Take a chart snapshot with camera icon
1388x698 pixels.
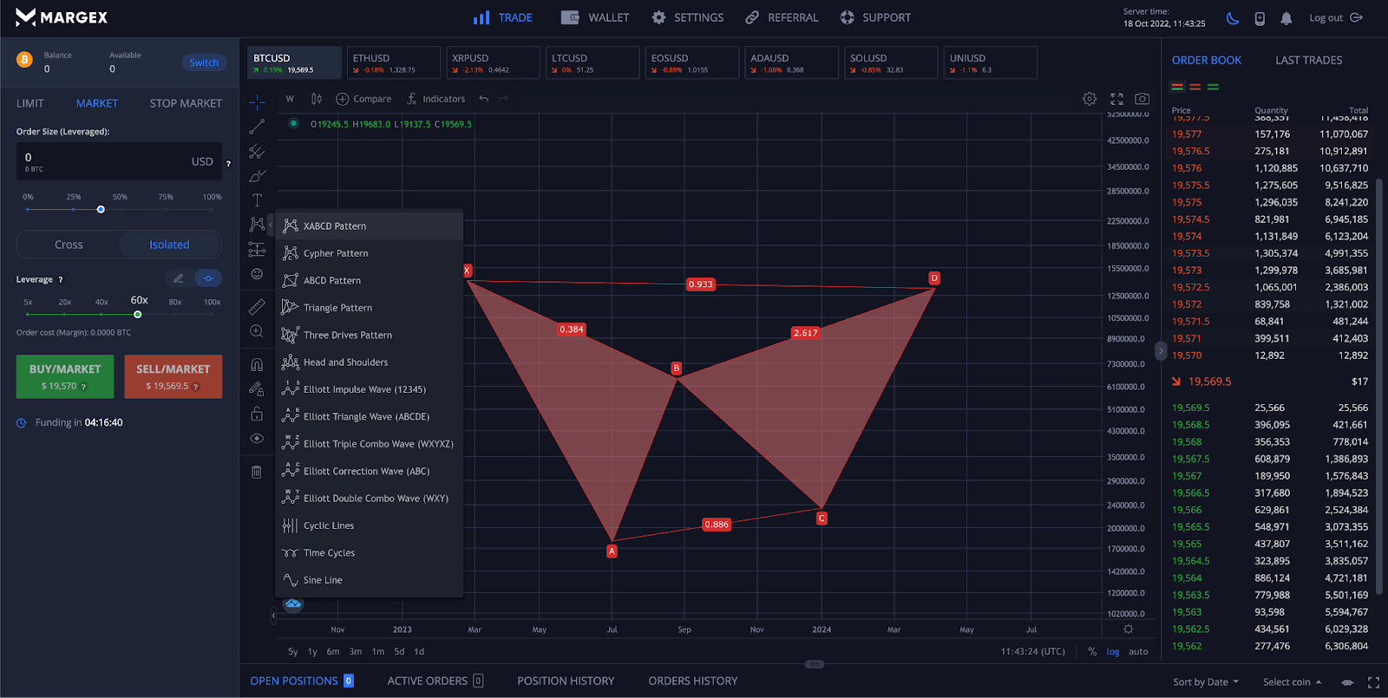[1142, 99]
